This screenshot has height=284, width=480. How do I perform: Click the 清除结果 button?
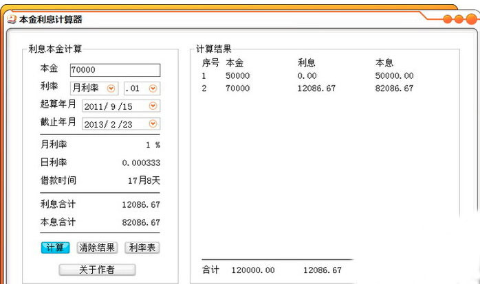pos(97,248)
